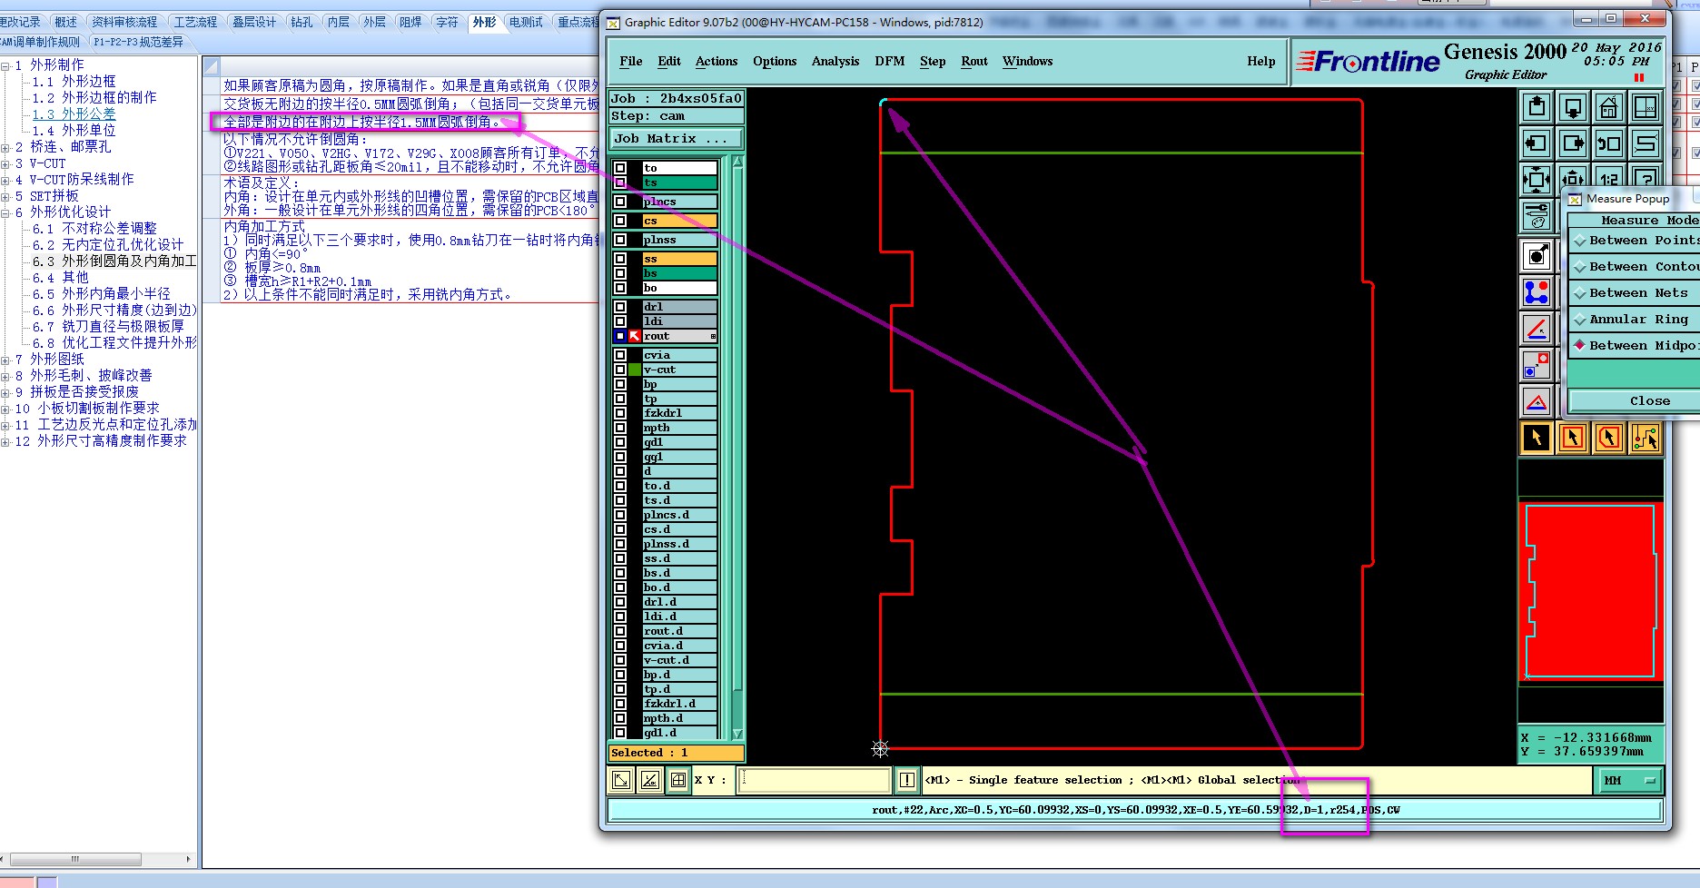Activate the net path selection tool
This screenshot has width=1700, height=888.
[x=1646, y=438]
